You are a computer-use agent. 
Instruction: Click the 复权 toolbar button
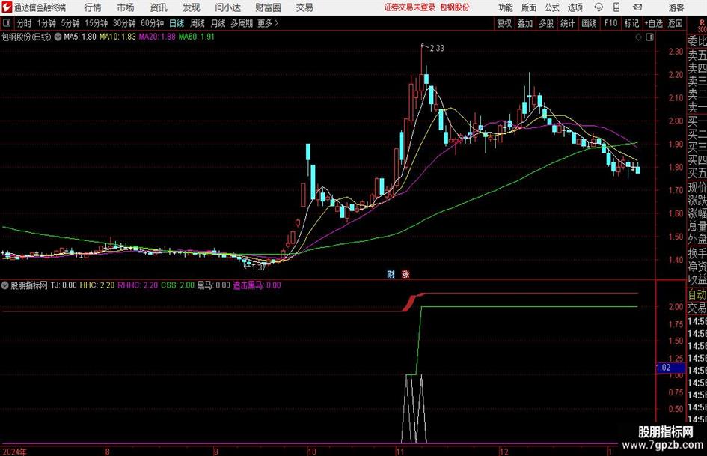[x=504, y=23]
